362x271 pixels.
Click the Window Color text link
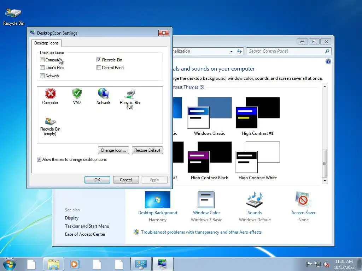tap(206, 213)
